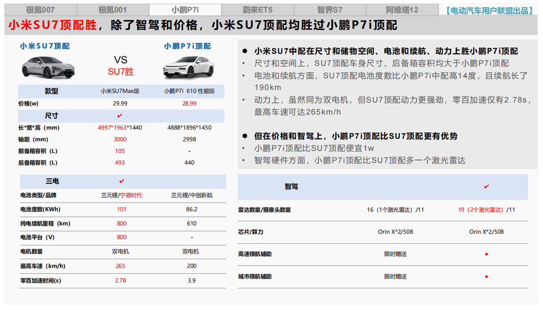The width and height of the screenshot is (543, 310).
Task: Select the 三电 section header label
Action: tap(52, 181)
